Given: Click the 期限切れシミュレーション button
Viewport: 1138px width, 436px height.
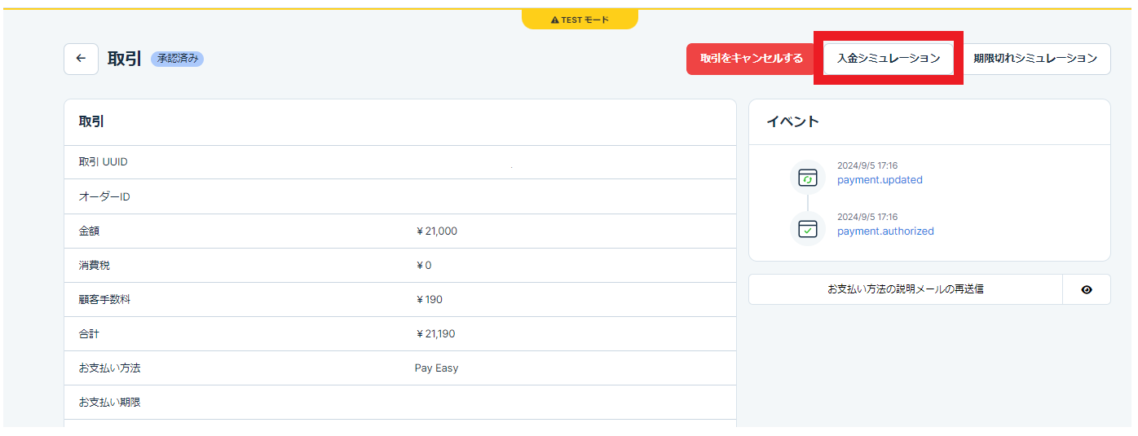Looking at the screenshot, I should pyautogui.click(x=1034, y=59).
